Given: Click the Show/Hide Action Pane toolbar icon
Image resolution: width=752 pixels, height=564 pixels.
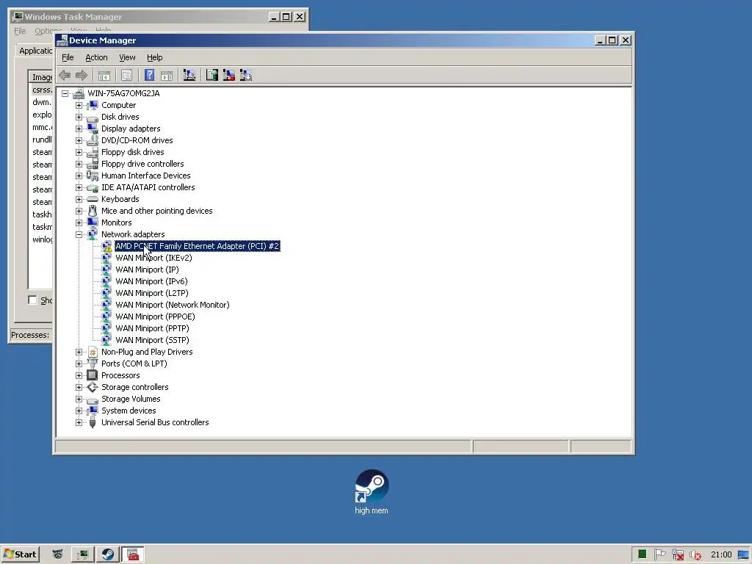Looking at the screenshot, I should [167, 76].
